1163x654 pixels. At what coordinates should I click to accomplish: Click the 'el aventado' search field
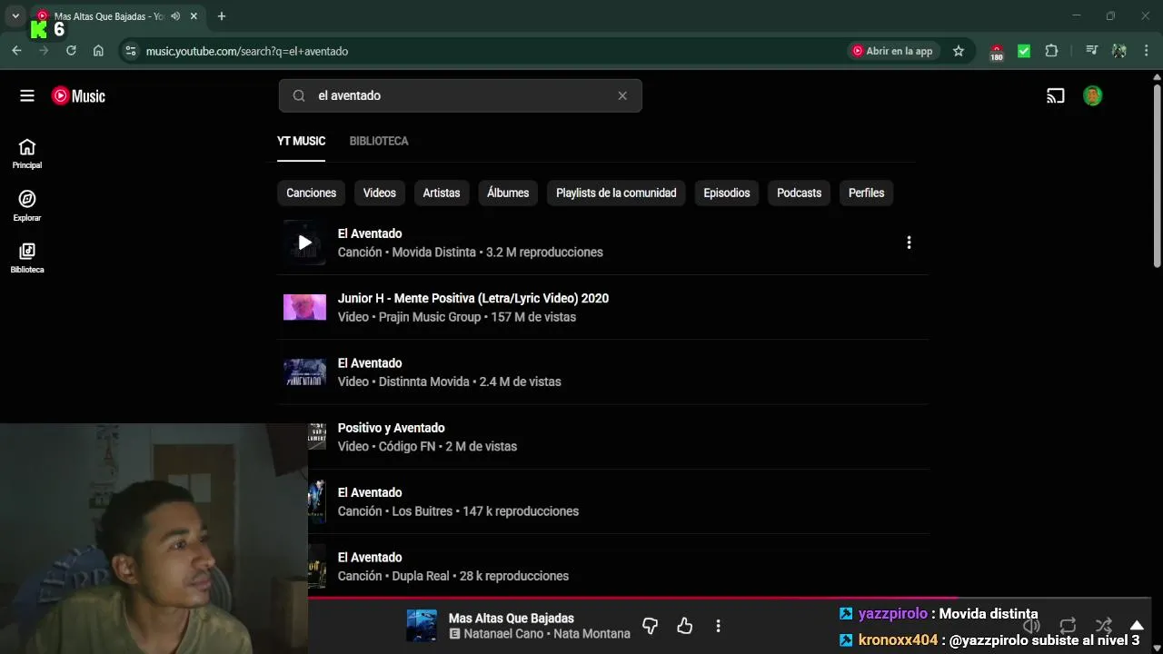[x=461, y=95]
